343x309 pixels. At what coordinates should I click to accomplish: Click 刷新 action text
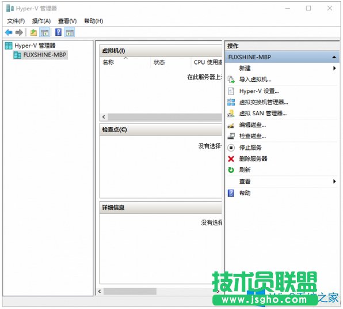tap(245, 170)
